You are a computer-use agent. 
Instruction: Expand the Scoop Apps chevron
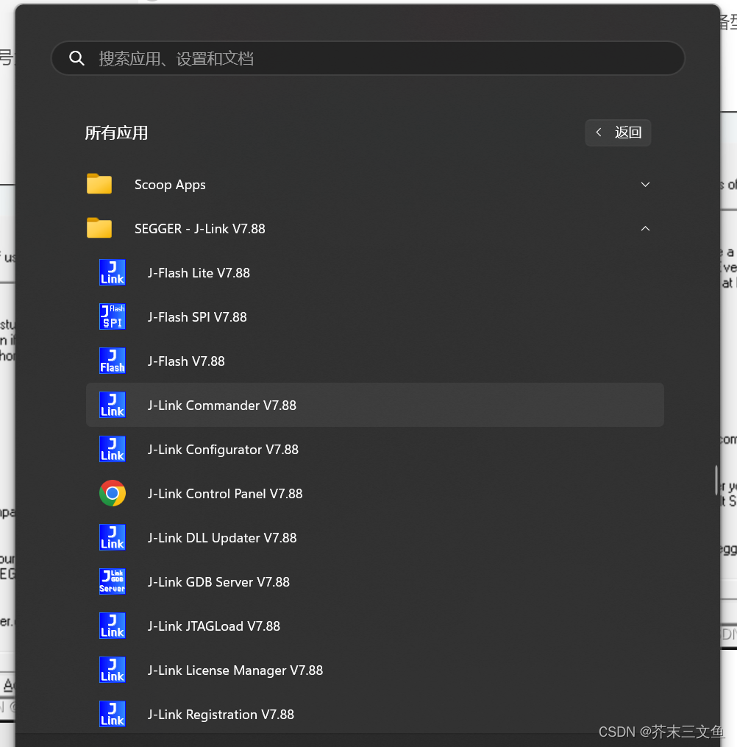[x=645, y=185]
